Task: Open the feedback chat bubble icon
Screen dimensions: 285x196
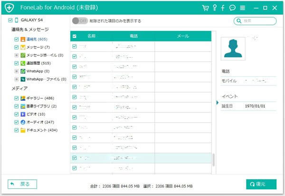Action: point(232,8)
